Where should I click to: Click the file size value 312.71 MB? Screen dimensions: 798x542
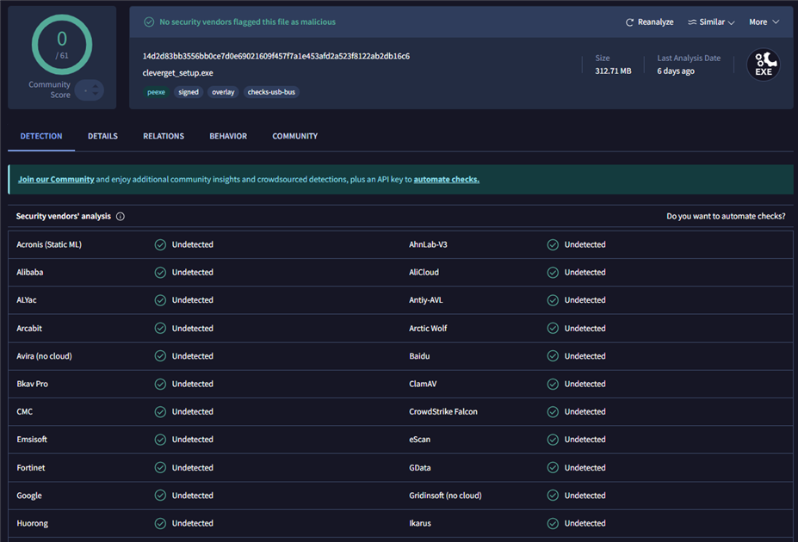point(613,71)
